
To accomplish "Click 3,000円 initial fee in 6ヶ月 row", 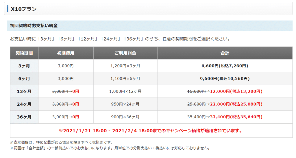I will click(66, 79).
